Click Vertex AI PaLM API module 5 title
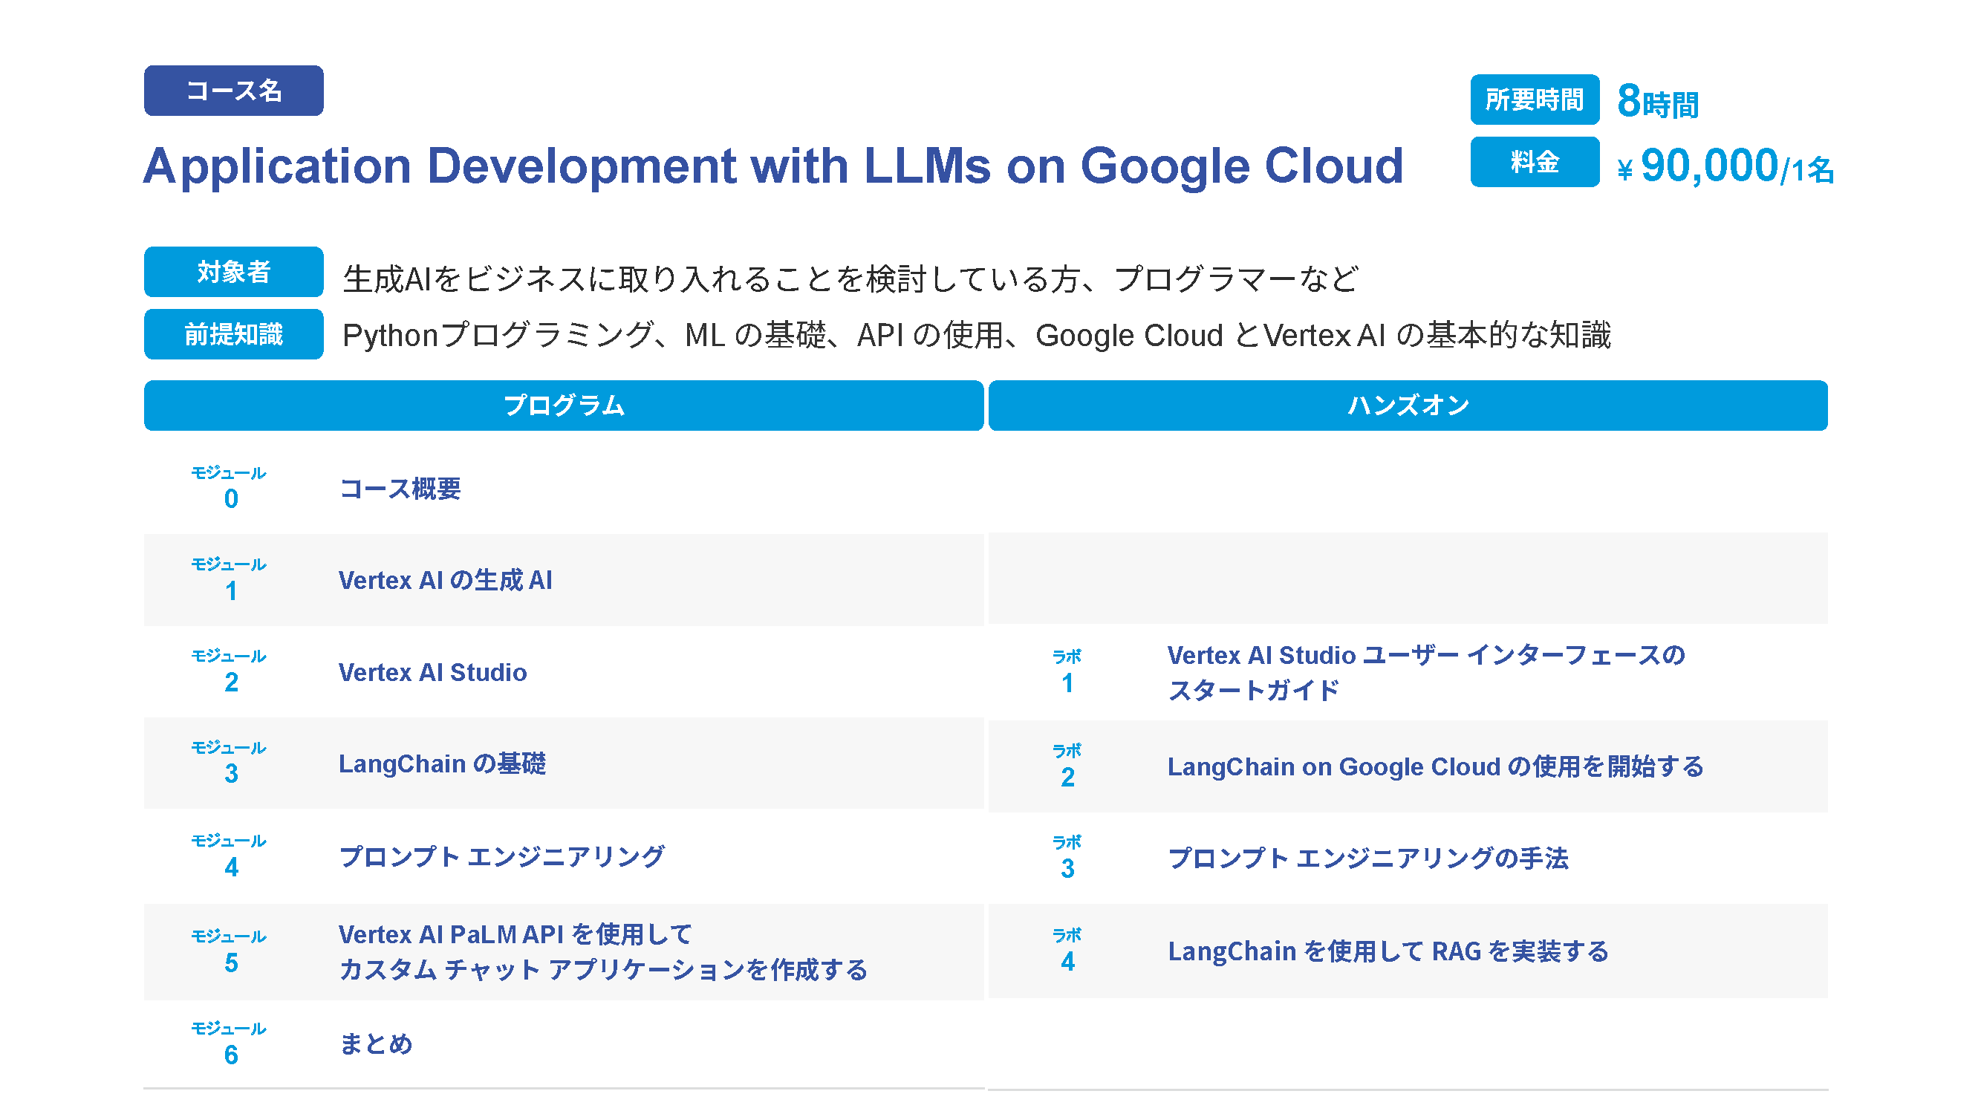The image size is (1981, 1114). (x=602, y=952)
